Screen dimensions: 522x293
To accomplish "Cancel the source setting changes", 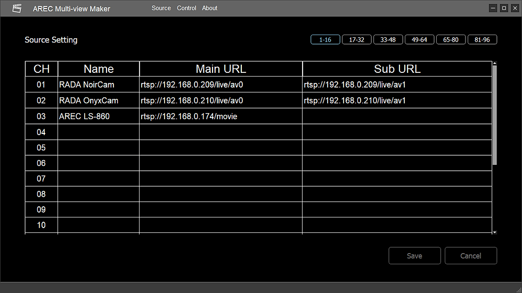I will (x=471, y=255).
